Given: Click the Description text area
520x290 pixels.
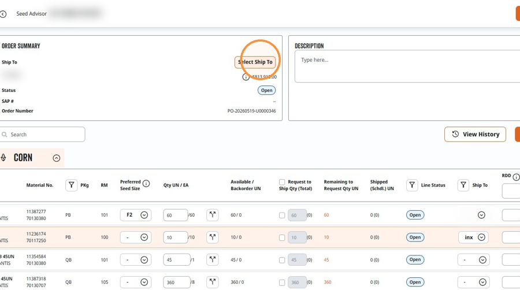Looking at the screenshot, I should 407,66.
